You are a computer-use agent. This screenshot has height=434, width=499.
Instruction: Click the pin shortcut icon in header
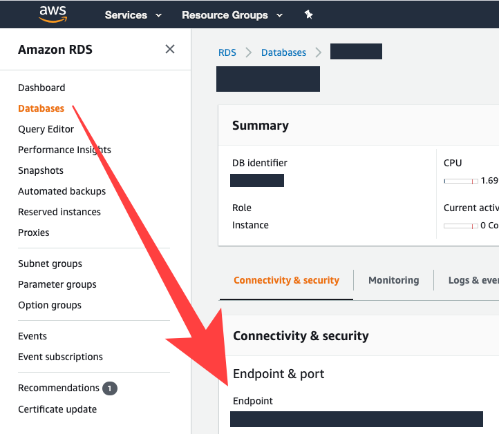coord(308,14)
